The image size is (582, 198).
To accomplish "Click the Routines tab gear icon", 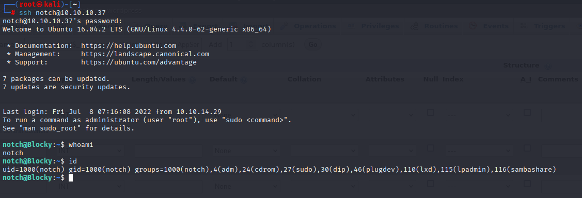I will tap(415, 26).
